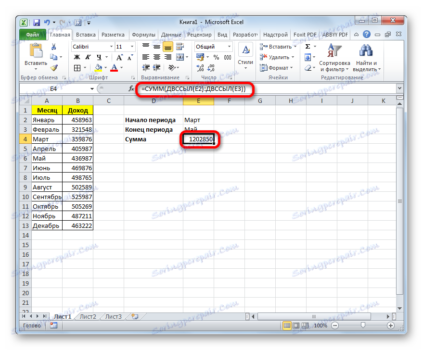
Task: Apply the yellow fill color bucket
Action: click(99, 68)
